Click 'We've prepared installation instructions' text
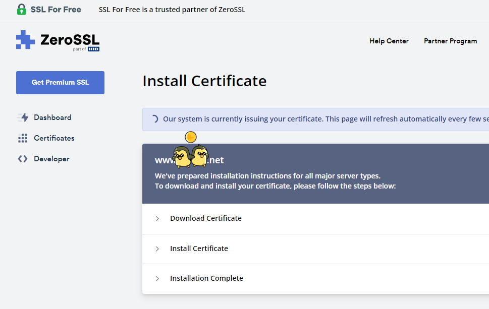489x309 pixels. (x=267, y=176)
